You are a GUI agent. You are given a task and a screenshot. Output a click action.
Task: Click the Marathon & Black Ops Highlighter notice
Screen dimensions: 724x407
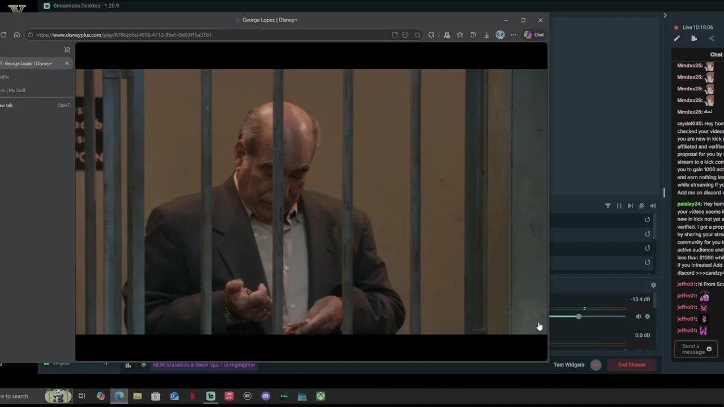coord(204,365)
